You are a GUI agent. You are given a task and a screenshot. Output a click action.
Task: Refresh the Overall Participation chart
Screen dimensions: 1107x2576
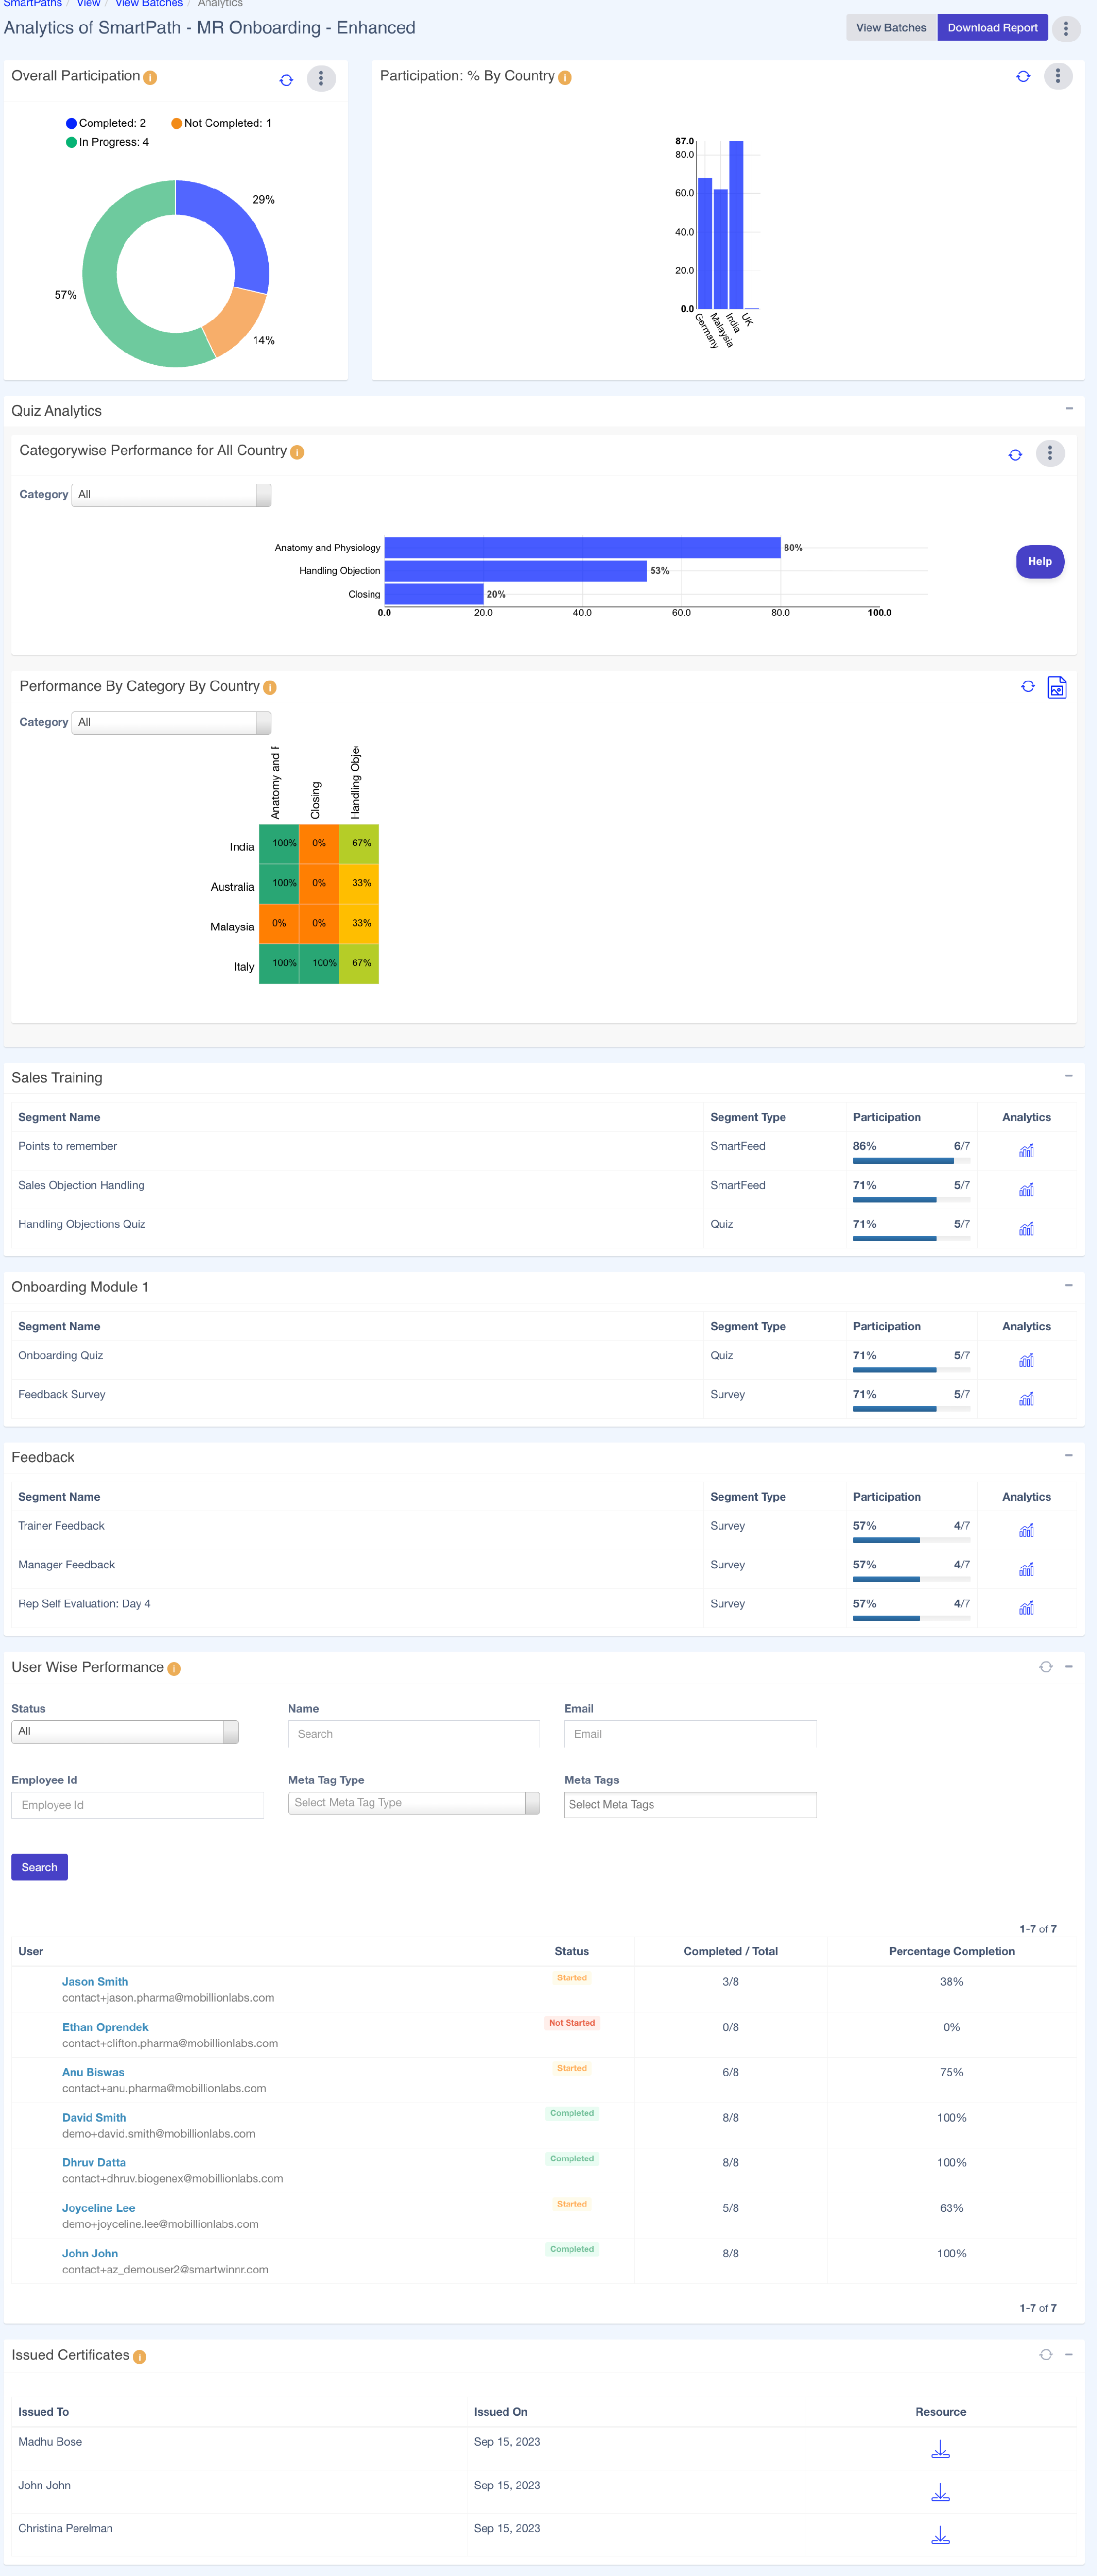pyautogui.click(x=288, y=80)
